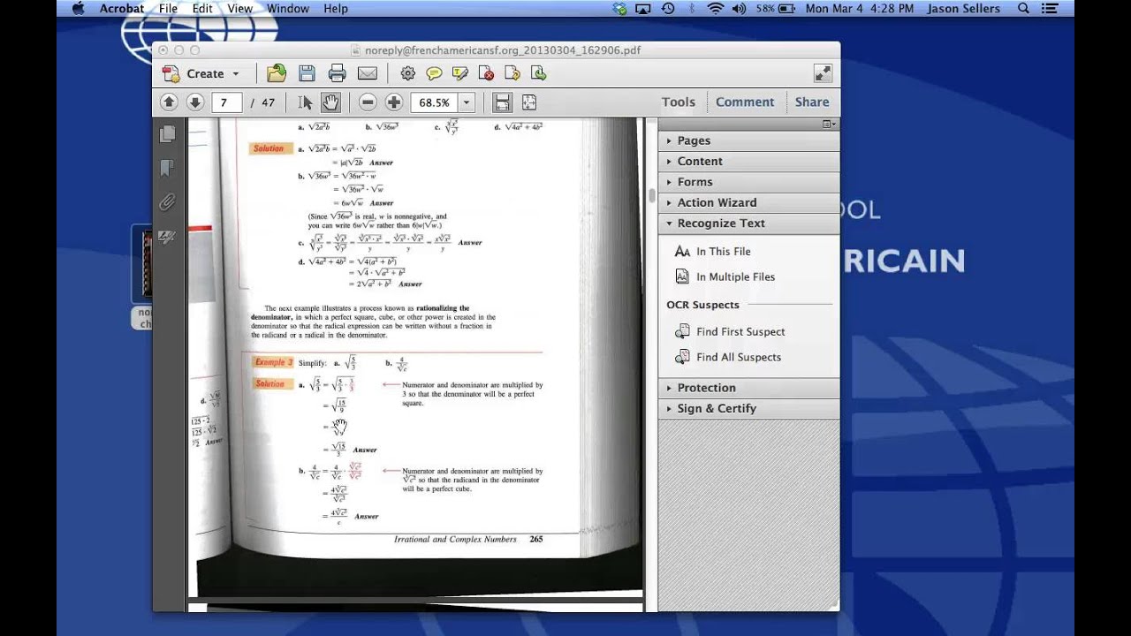This screenshot has width=1131, height=636.
Task: Expand the Protection section
Action: 748,388
